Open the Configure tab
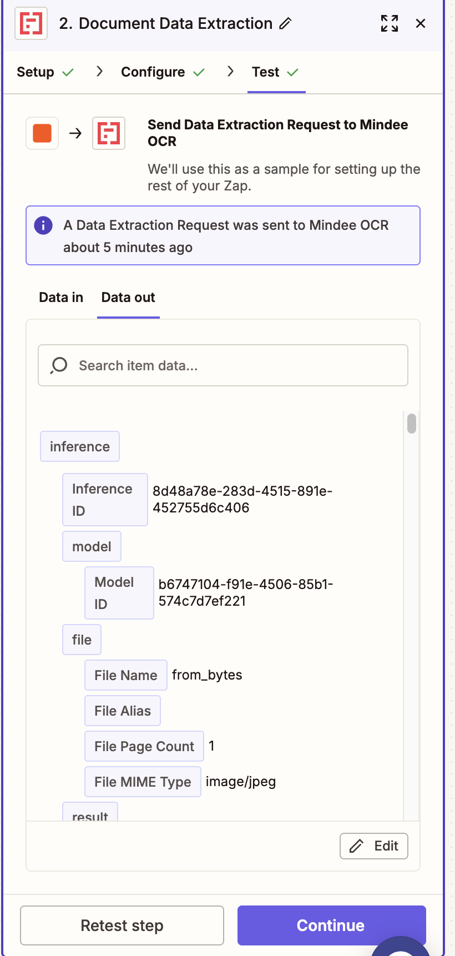The height and width of the screenshot is (956, 455). pyautogui.click(x=163, y=72)
